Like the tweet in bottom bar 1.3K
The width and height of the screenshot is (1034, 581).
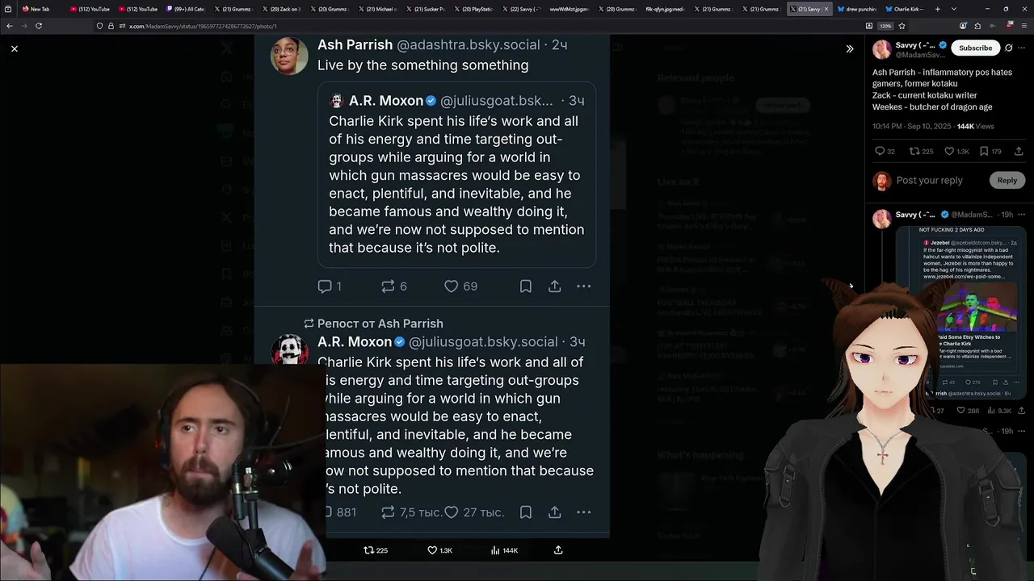point(439,550)
